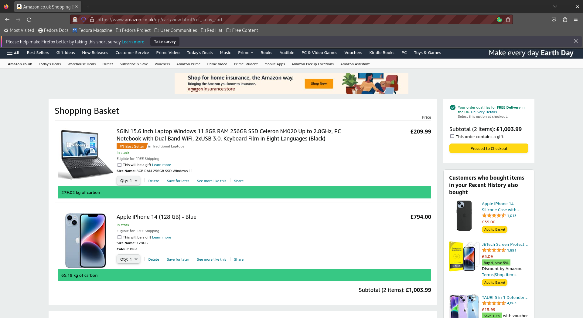This screenshot has width=583, height=318.
Task: Open the SGIN 15.6 Inch Laptop title
Action: coord(229,135)
